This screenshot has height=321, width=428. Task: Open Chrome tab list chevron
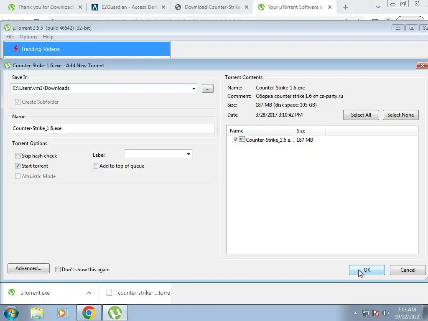[378, 7]
